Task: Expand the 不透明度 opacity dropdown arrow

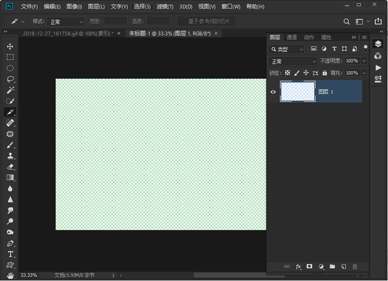Action: 364,61
